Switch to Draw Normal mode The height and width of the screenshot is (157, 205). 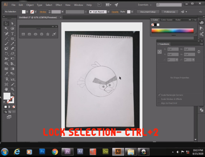coord(6,112)
